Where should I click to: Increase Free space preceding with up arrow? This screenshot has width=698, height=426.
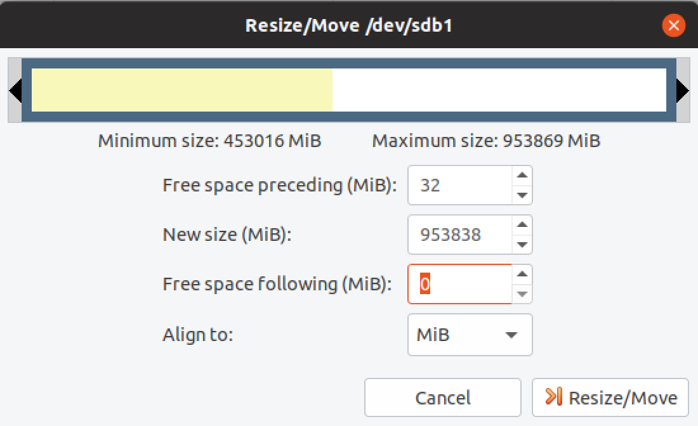(x=522, y=176)
